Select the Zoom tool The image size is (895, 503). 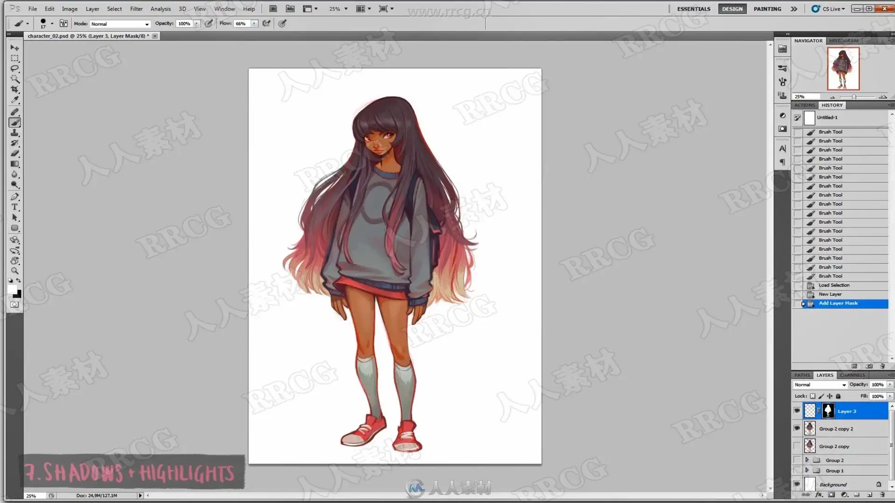[15, 271]
